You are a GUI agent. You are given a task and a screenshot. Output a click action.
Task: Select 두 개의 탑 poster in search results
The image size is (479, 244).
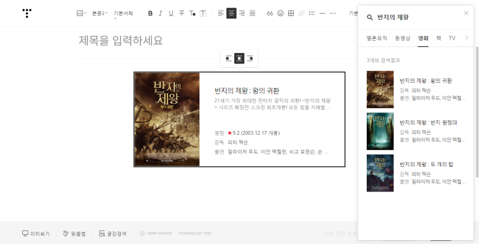380,173
